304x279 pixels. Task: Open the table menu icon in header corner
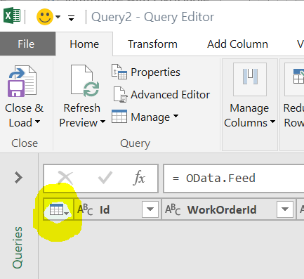pyautogui.click(x=59, y=209)
